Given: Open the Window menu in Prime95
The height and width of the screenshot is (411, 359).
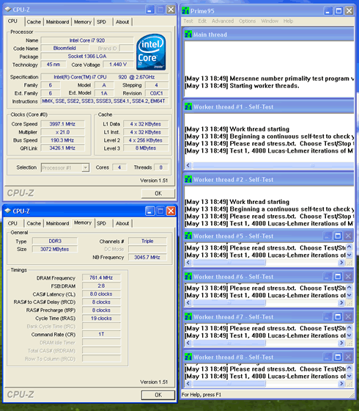Looking at the screenshot, I should click(x=270, y=21).
